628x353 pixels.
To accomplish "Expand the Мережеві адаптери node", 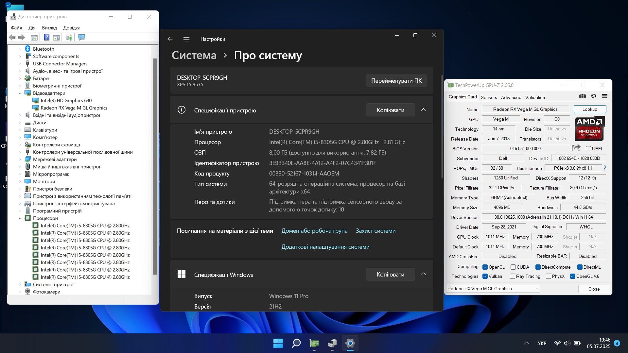I will [x=20, y=160].
